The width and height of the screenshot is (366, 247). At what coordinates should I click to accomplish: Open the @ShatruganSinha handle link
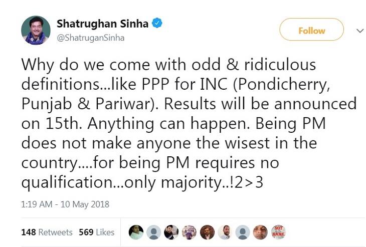[91, 38]
